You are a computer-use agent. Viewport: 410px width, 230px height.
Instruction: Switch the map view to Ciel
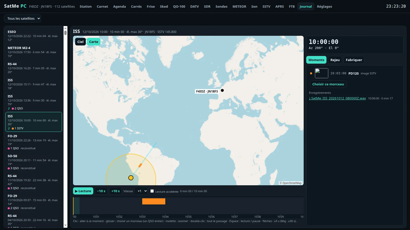pyautogui.click(x=80, y=42)
